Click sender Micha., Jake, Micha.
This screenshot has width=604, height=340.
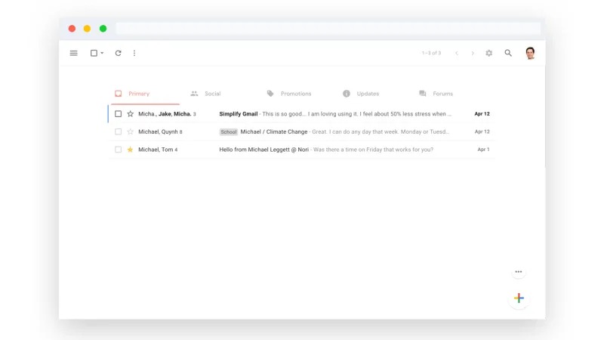tap(165, 114)
